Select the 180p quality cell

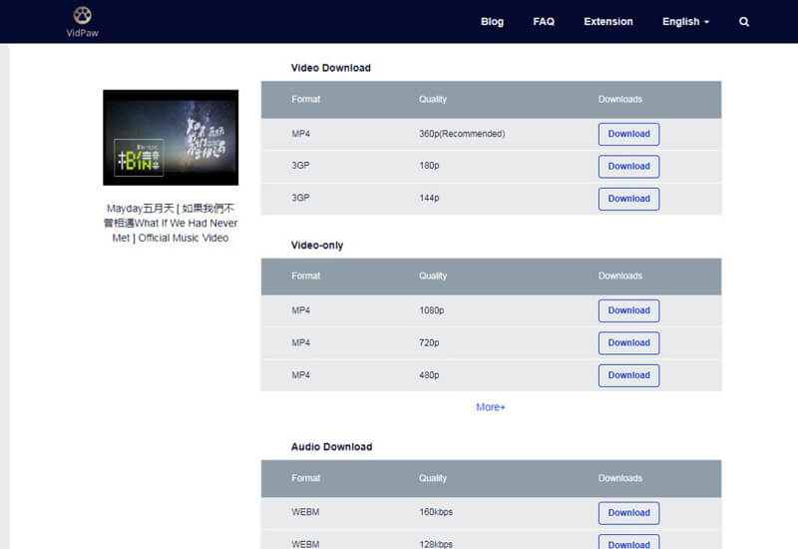pyautogui.click(x=429, y=166)
